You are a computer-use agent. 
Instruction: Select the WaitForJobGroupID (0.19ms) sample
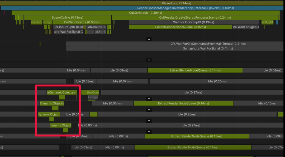pos(194,22)
